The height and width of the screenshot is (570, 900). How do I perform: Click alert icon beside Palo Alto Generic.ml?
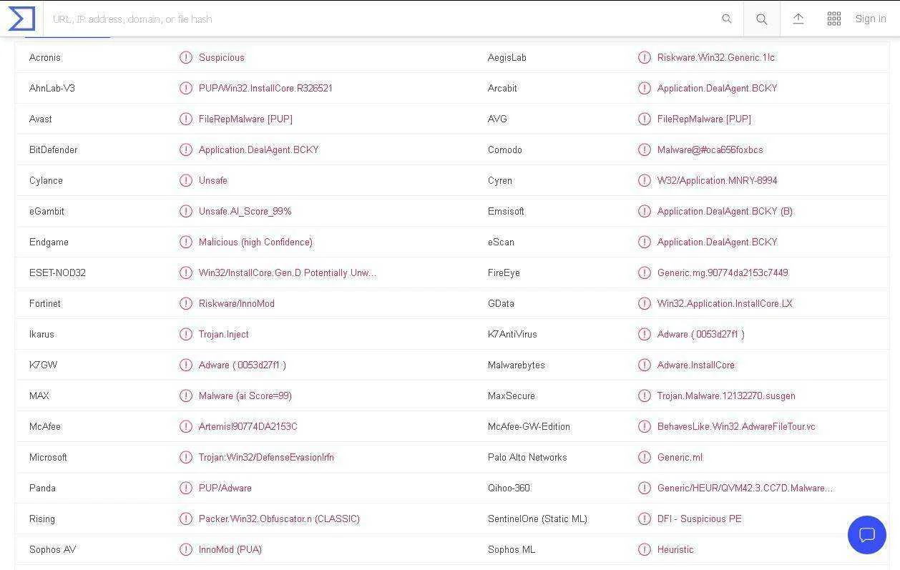tap(645, 457)
